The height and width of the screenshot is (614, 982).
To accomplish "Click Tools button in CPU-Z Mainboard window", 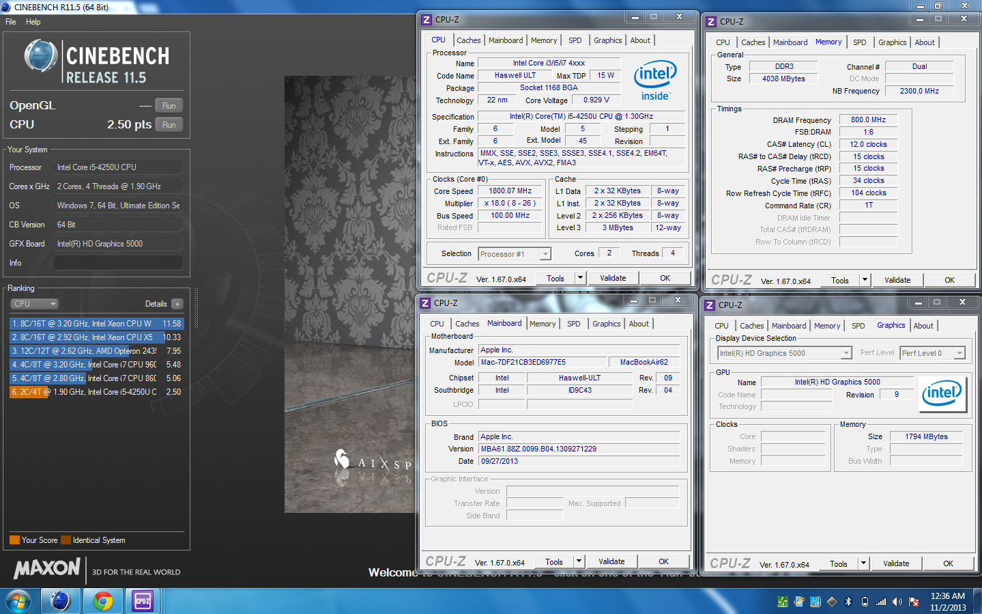I will 554,561.
